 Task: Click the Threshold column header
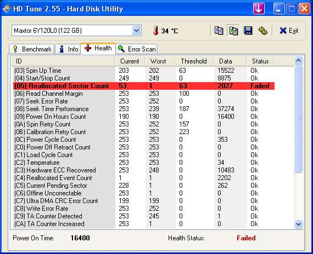point(194,61)
